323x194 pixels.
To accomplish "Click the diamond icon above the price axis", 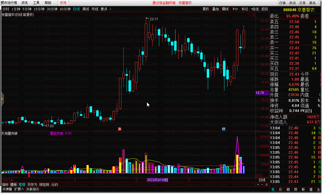I will pos(249,15).
